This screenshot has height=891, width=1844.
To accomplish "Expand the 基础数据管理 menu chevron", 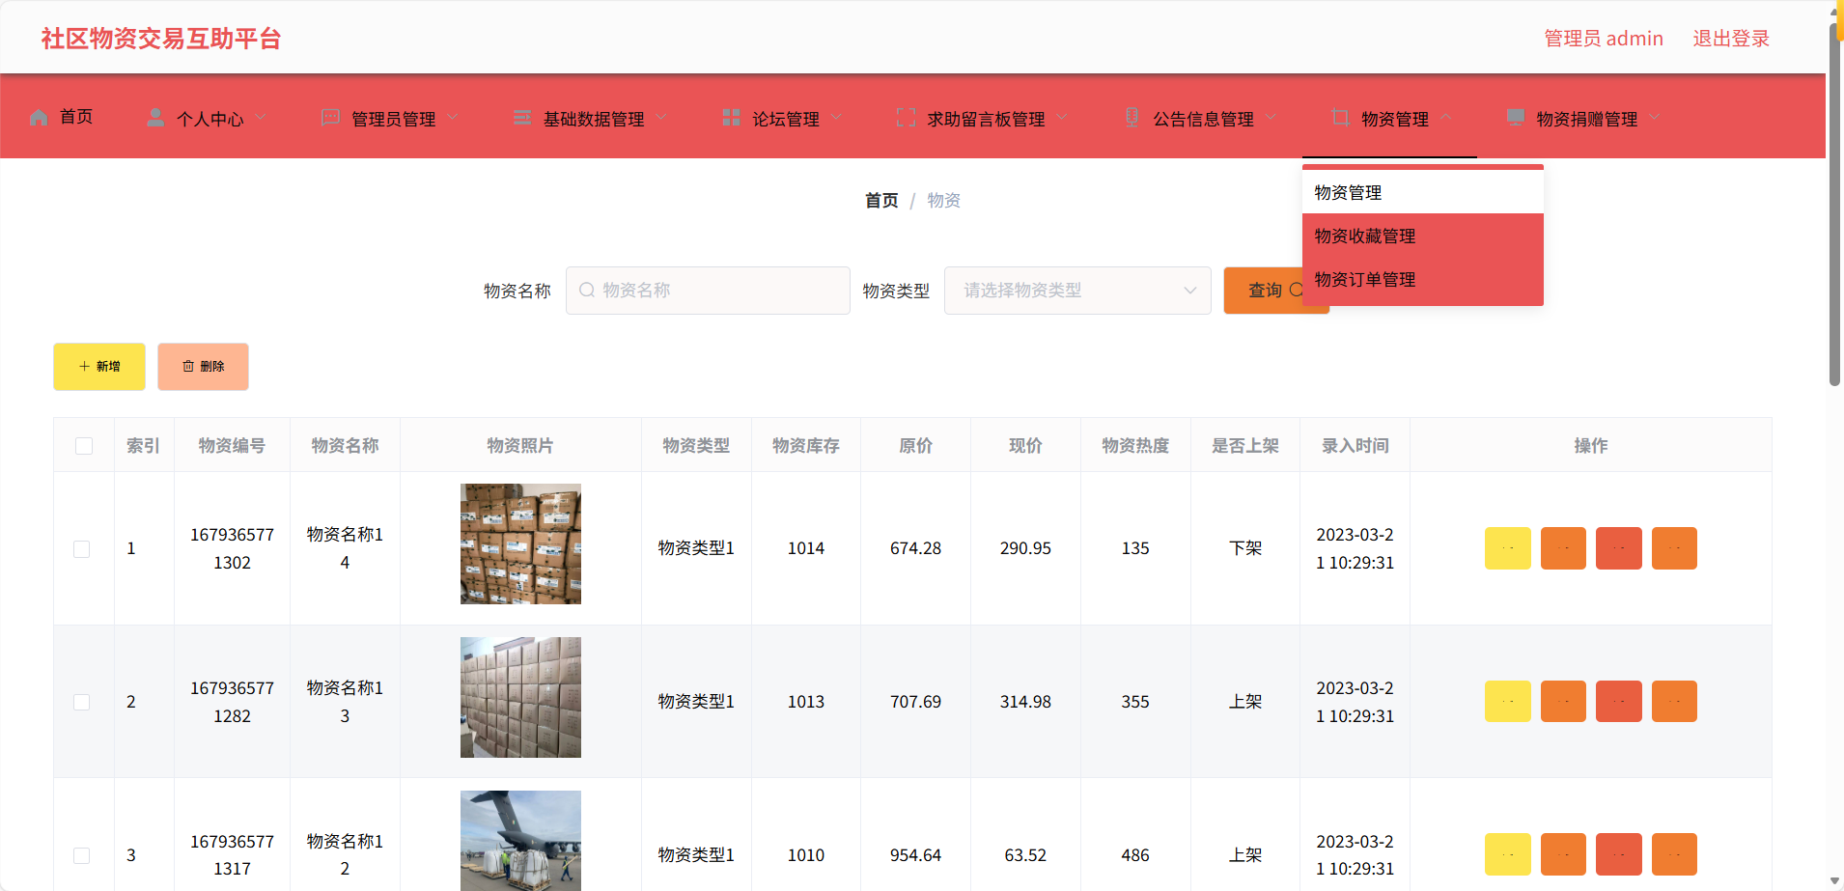I will click(x=661, y=118).
